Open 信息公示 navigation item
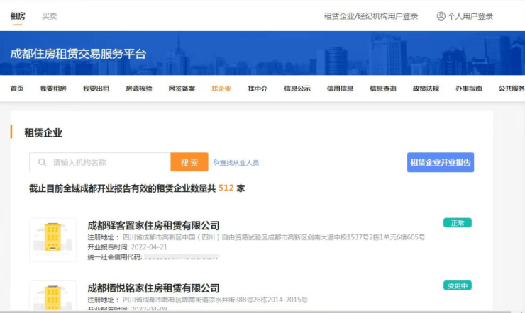The height and width of the screenshot is (313, 525). coord(297,89)
